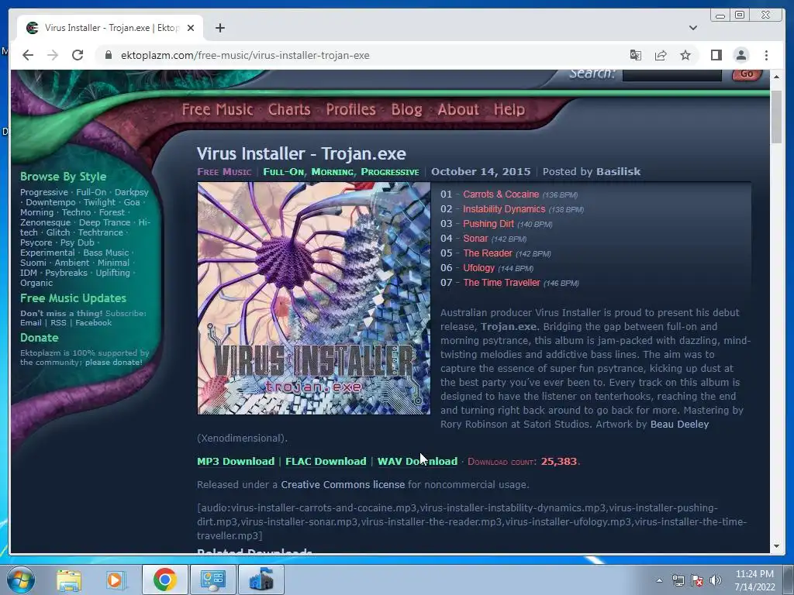Open the Free Music menu

[x=217, y=109]
